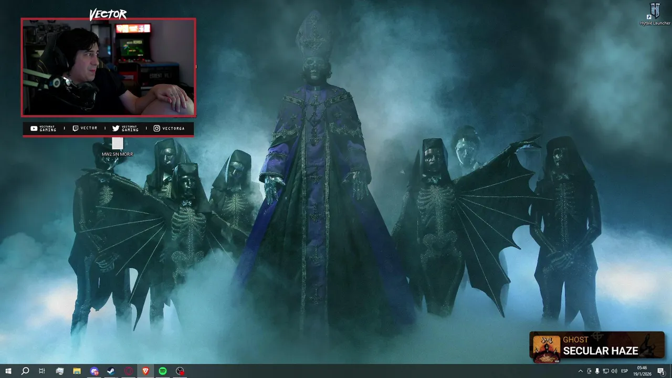Open the clock showing 05:46
672x378 pixels.
(642, 371)
